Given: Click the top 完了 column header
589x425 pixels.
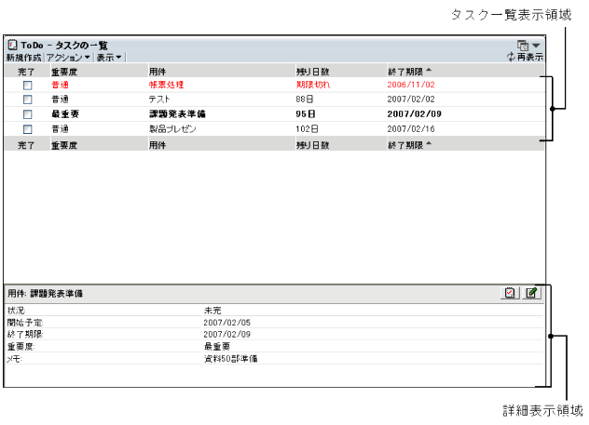Looking at the screenshot, I should point(26,72).
